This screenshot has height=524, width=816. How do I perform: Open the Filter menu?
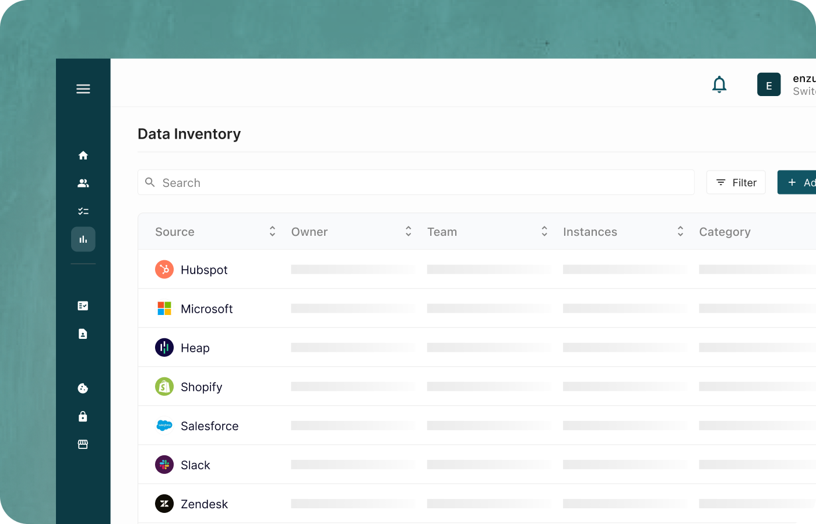tap(736, 182)
